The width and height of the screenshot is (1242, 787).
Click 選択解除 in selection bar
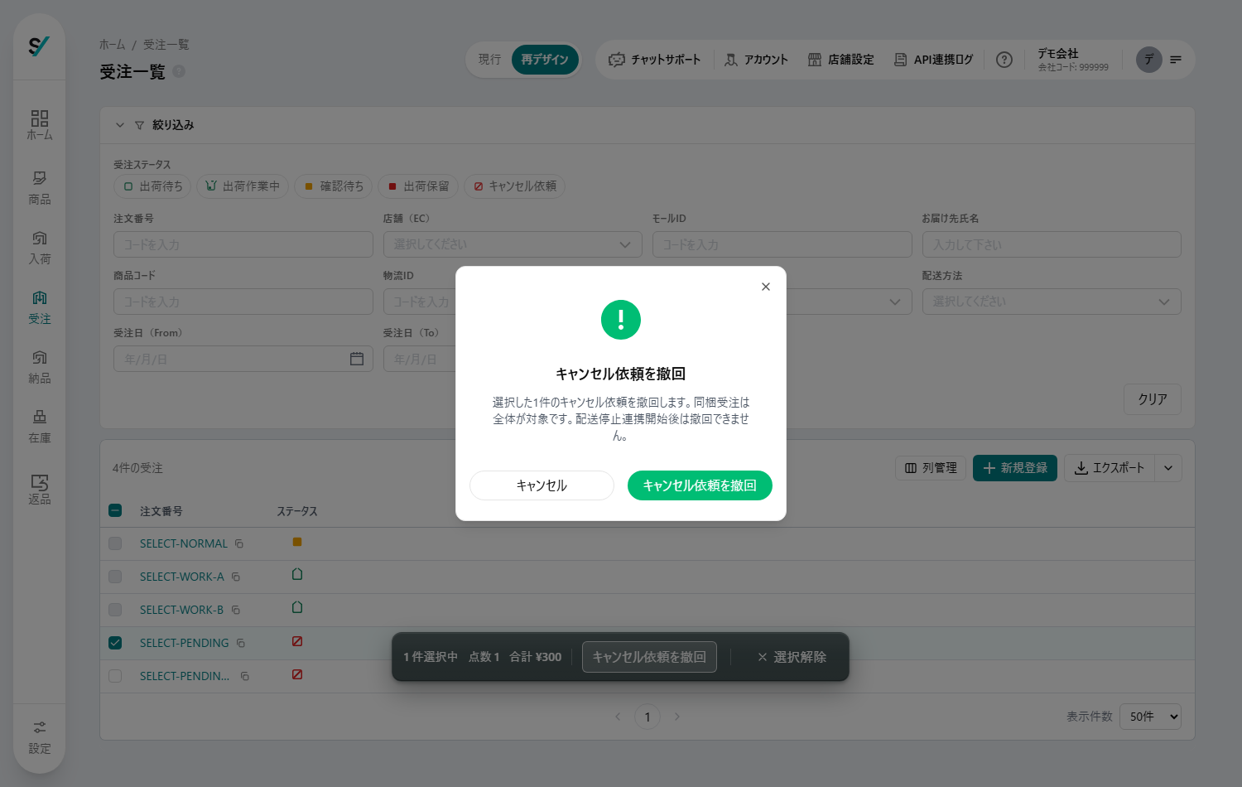coord(792,657)
